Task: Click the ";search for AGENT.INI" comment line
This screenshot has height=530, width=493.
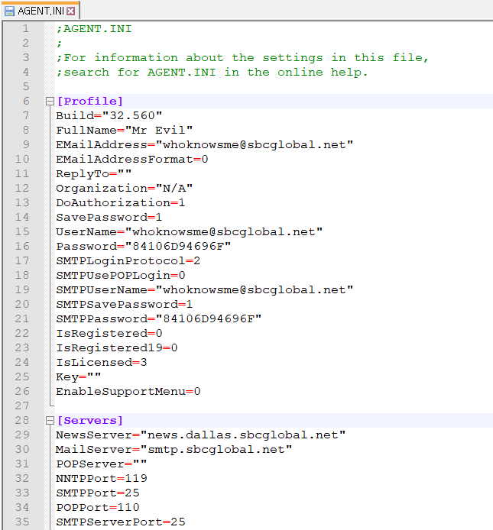Action: pos(212,73)
